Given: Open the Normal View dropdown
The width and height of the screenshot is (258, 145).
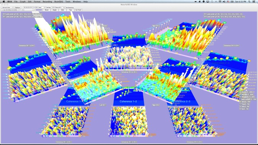Looking at the screenshot, I should 7,7.
